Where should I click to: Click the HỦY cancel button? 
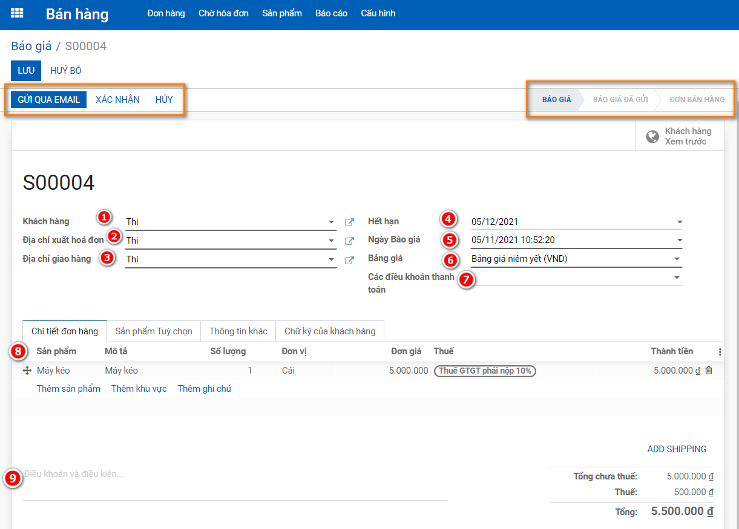(164, 100)
